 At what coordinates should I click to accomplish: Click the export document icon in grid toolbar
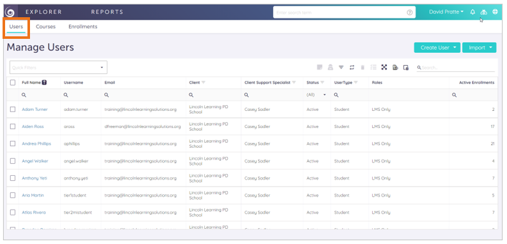(395, 67)
